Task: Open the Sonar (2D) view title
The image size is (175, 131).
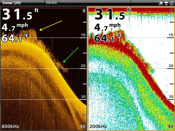Action: [12, 3]
